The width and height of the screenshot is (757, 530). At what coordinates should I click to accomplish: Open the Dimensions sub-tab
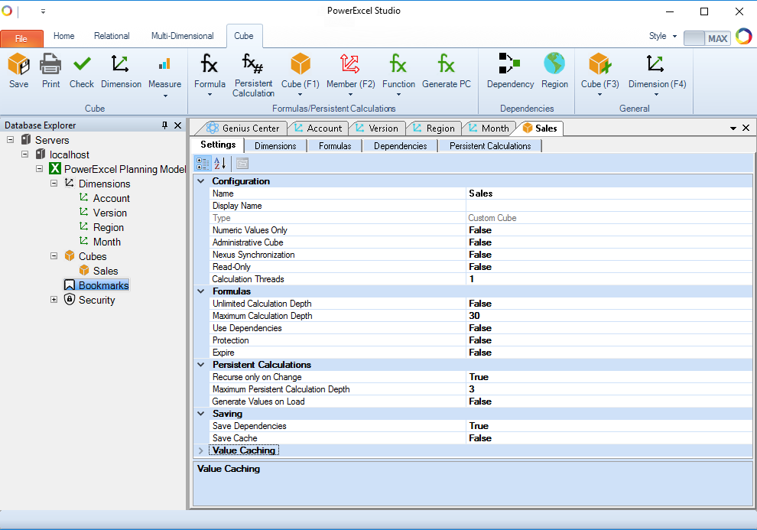click(275, 146)
